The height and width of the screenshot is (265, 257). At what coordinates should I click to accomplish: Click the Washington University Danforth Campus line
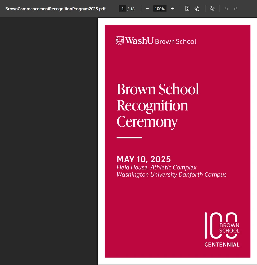(x=172, y=175)
